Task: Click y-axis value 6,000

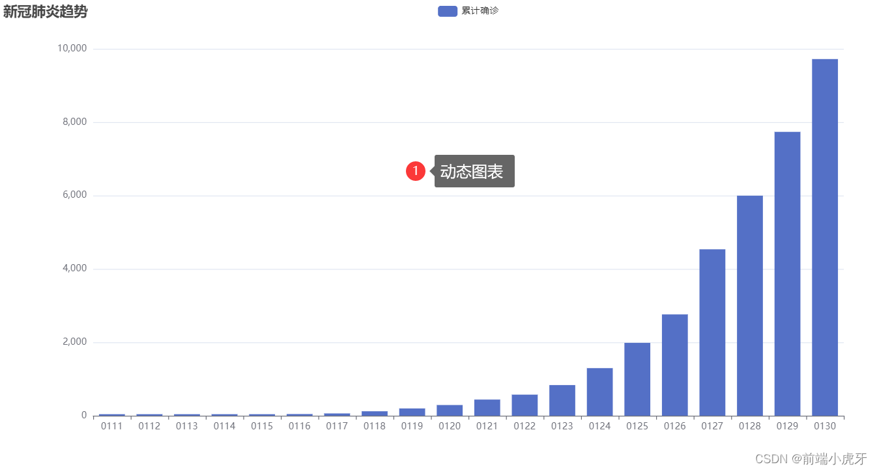Action: tap(75, 195)
